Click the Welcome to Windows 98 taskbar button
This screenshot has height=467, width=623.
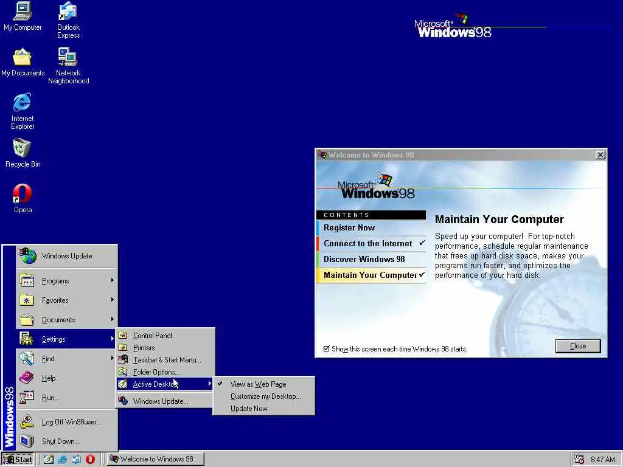[x=155, y=459]
